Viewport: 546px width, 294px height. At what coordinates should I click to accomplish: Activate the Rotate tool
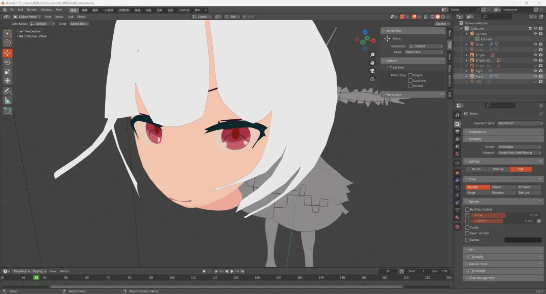click(7, 62)
